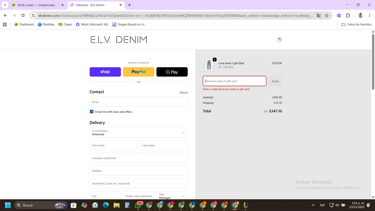Pay with Shop Pay button

[x=105, y=72]
